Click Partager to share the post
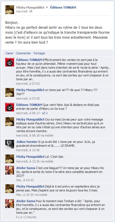Viewport: 115px width, 222px height. click(x=39, y=53)
